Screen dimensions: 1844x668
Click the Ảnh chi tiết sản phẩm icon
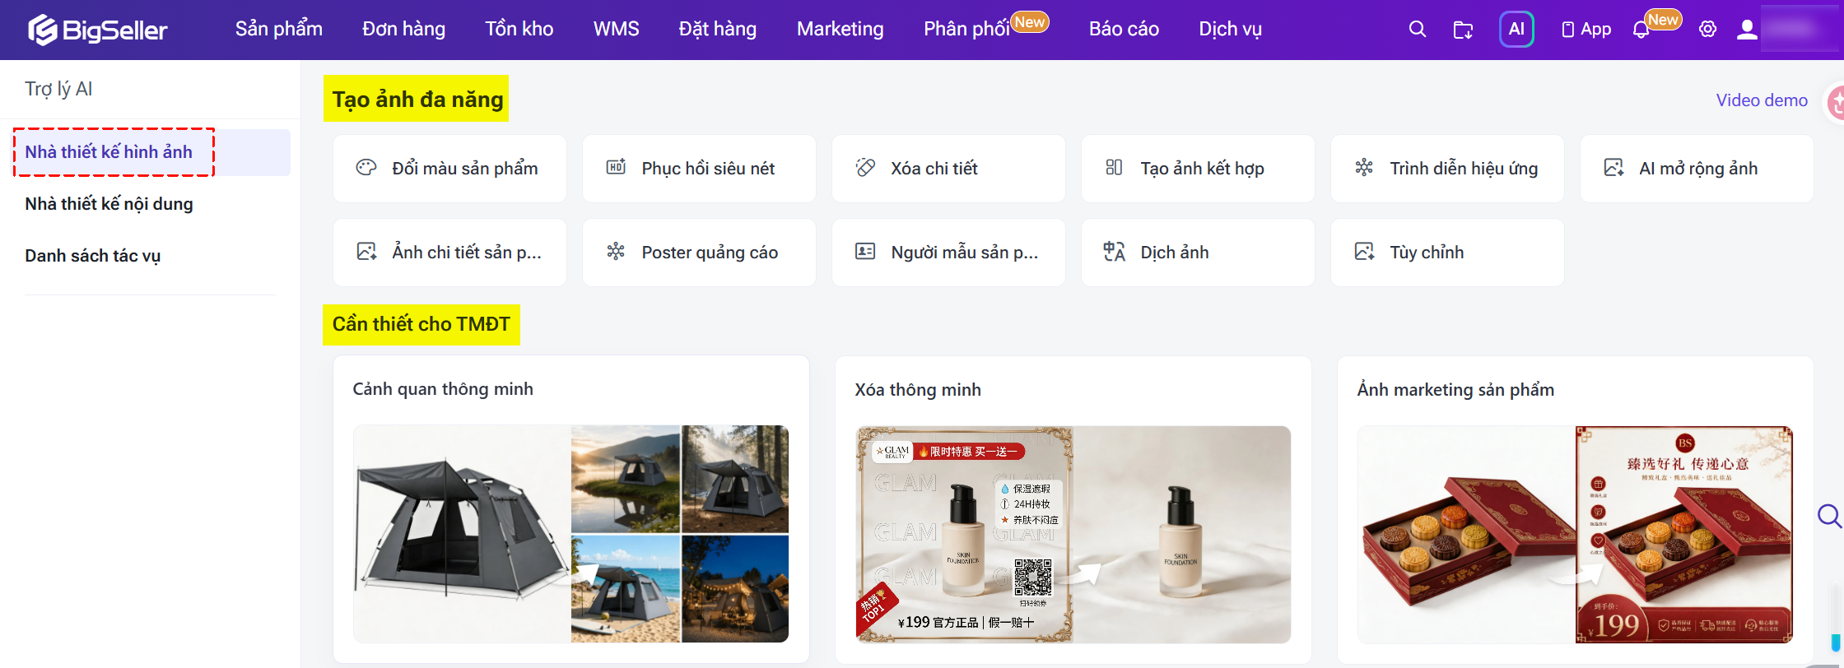tap(366, 252)
